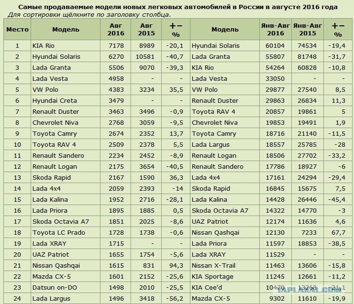Sort by the rightmost +− % header

coord(338,29)
